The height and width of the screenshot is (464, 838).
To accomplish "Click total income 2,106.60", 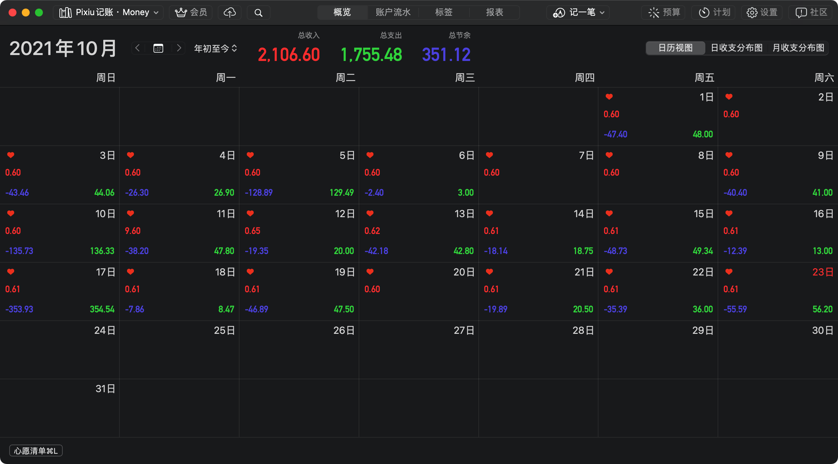I will [289, 55].
